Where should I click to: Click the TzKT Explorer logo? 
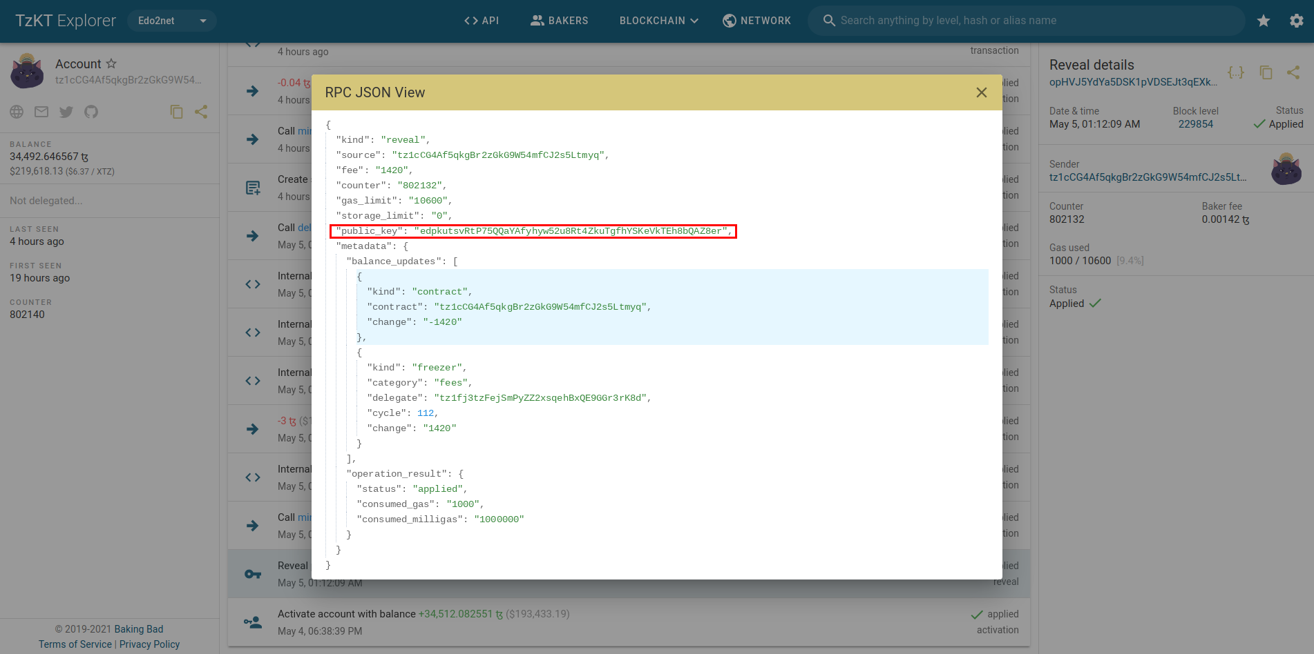click(x=64, y=21)
